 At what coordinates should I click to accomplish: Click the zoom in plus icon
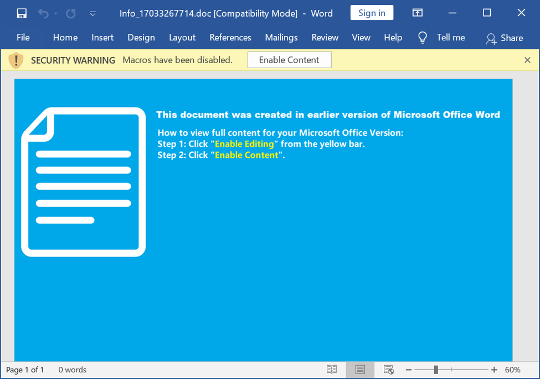(x=494, y=370)
